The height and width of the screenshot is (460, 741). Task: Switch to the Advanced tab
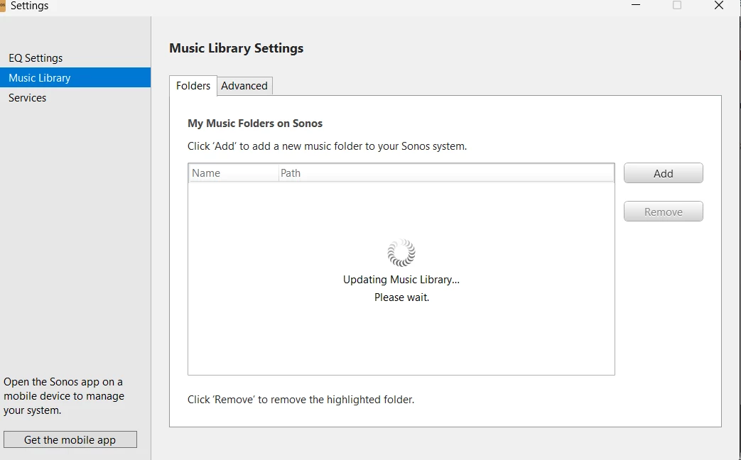coord(244,86)
